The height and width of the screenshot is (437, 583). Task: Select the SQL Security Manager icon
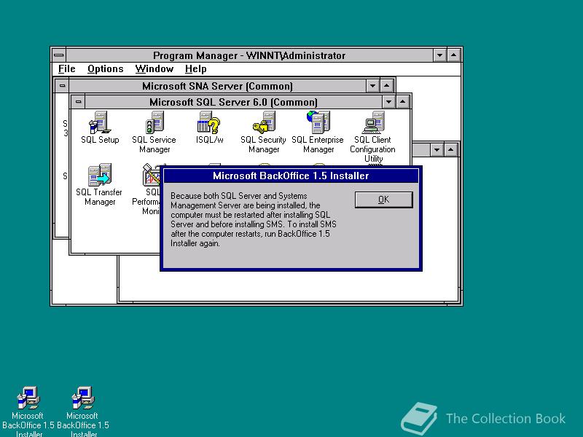click(264, 132)
